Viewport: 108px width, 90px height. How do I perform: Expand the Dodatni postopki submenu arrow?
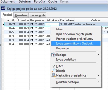pyautogui.click(x=98, y=82)
